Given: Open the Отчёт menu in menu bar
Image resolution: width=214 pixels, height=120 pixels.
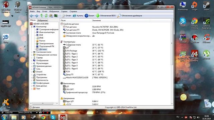Looking at the screenshot, I should click(x=44, y=11).
